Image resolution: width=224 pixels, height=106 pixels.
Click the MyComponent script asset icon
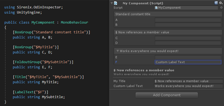coord(156,8)
